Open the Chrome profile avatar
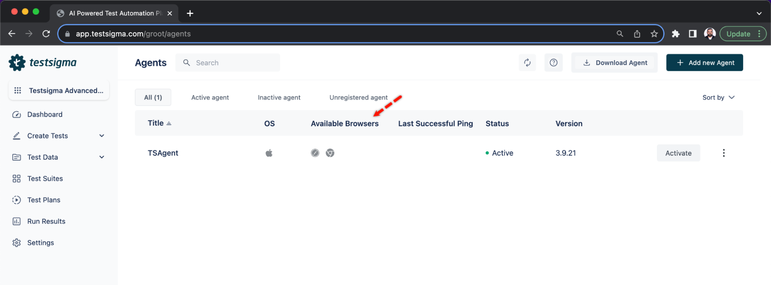The width and height of the screenshot is (771, 285). click(x=710, y=34)
